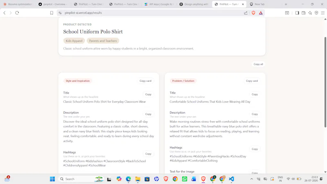Launch WhatsApp from the taskbar
This screenshot has height=184, width=327.
tap(185, 179)
